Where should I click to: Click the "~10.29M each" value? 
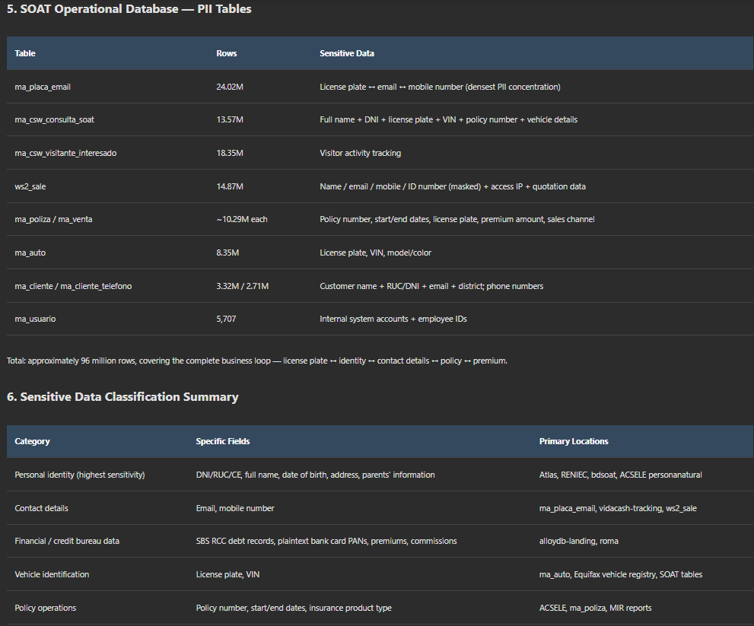242,219
